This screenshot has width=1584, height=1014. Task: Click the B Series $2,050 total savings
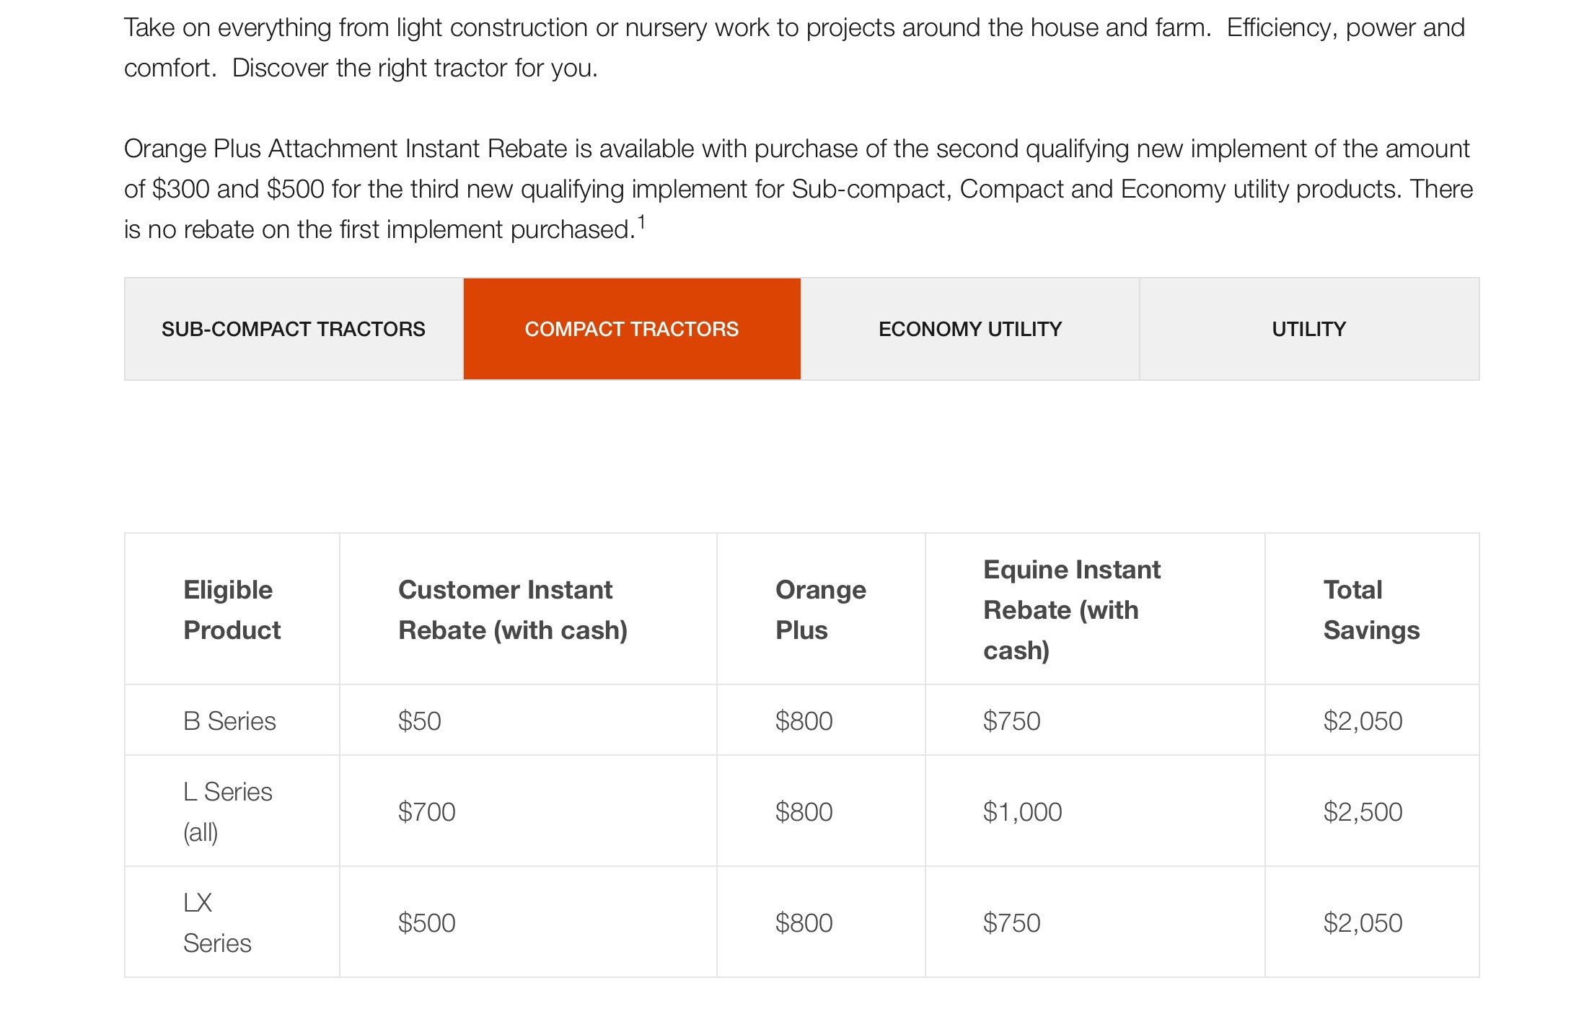tap(1363, 720)
